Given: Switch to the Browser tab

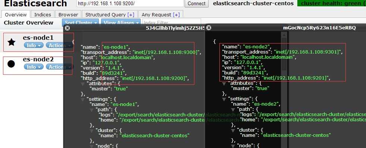Looking at the screenshot, I should tap(68, 15).
